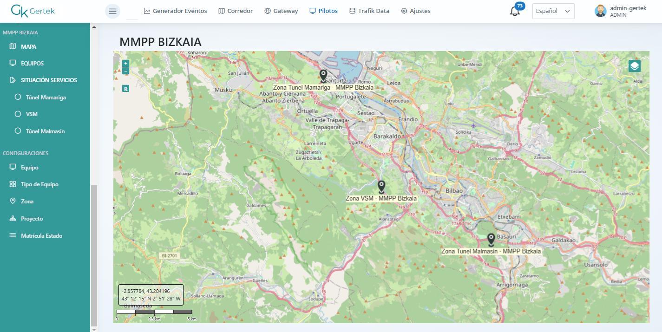Click the Zona VSM - MMPP Bizkaia label

point(381,198)
